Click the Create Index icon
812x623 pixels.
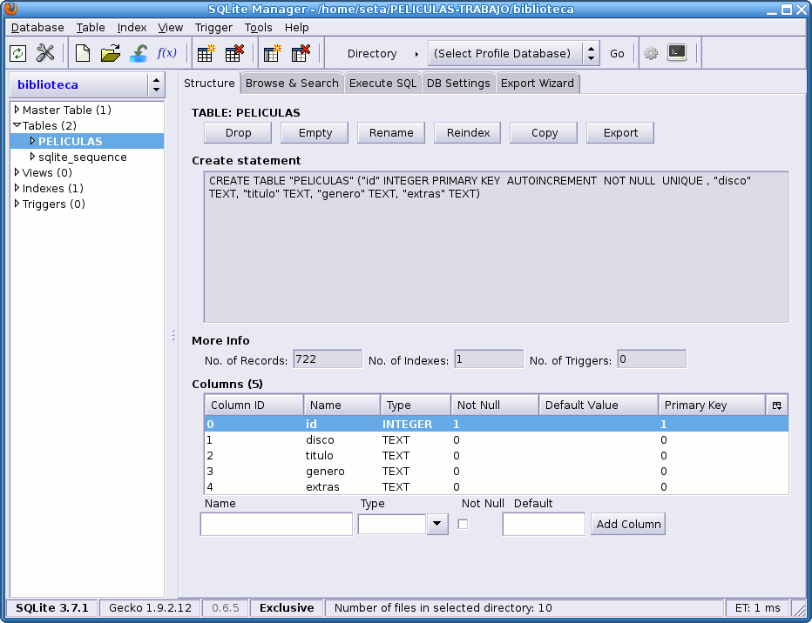273,53
